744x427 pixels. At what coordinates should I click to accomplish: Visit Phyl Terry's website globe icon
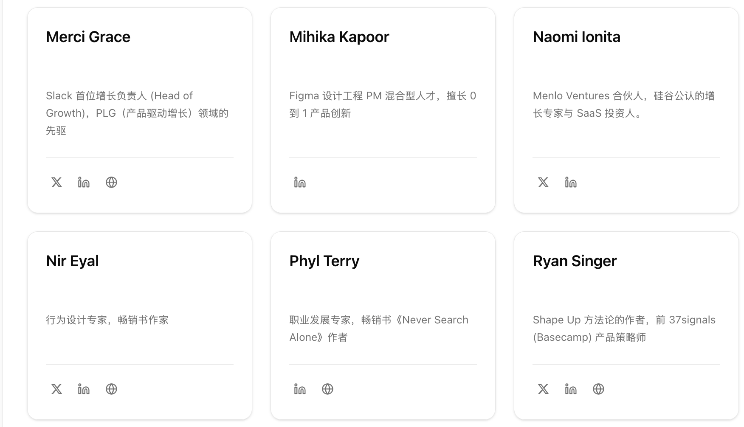coord(327,389)
